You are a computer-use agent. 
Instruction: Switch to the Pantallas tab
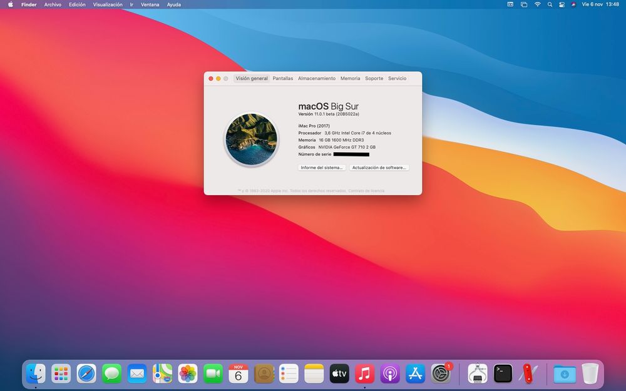(283, 78)
